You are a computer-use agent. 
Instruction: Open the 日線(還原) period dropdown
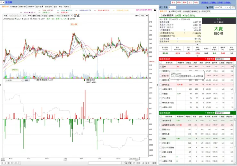click(x=71, y=16)
